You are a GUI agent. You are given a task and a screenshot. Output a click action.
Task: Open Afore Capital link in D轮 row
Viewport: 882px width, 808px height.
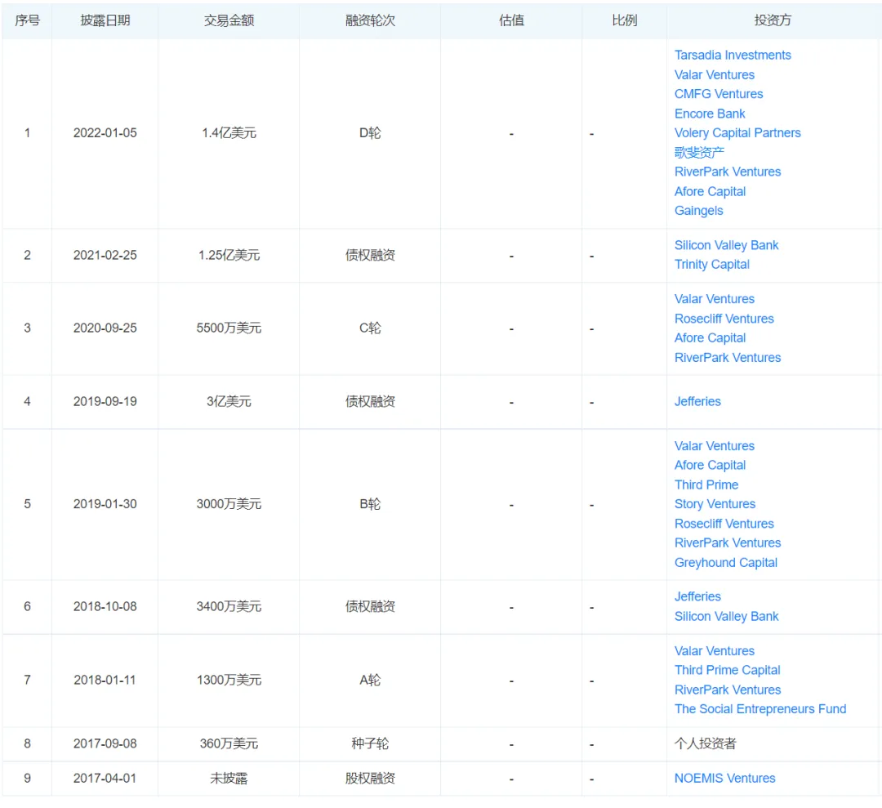click(x=710, y=191)
